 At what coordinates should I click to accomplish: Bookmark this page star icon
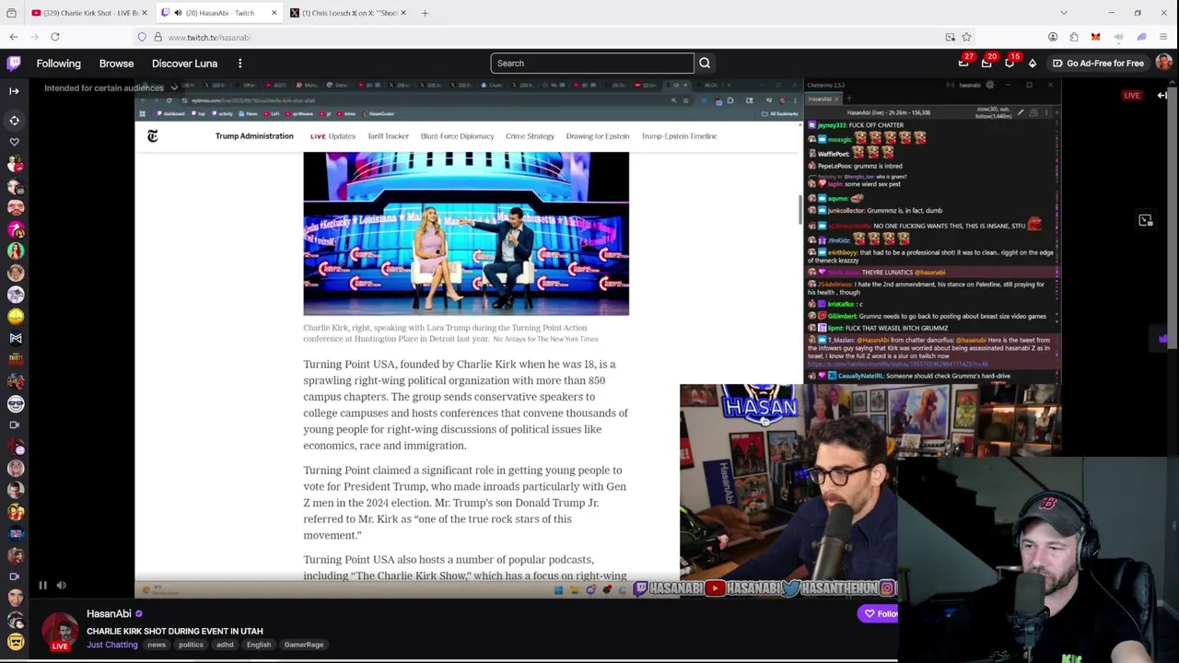tap(966, 37)
